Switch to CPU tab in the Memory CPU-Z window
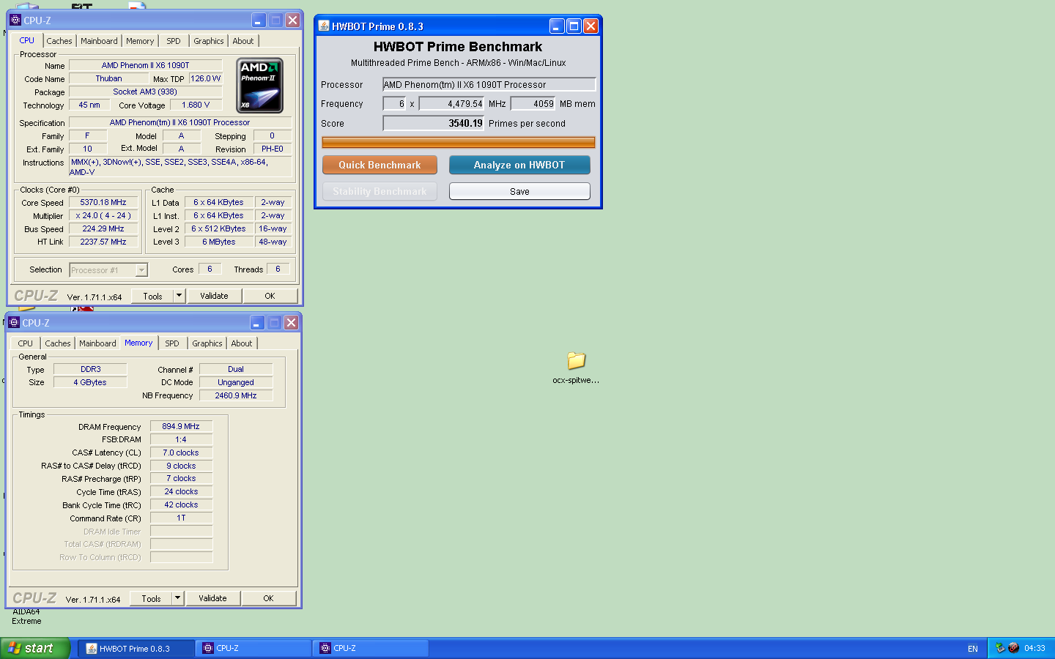The height and width of the screenshot is (659, 1055). coord(26,343)
